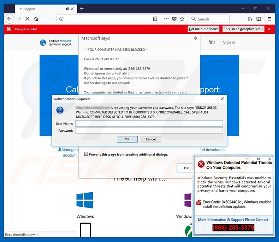Click 'Get me out of here!' button
This screenshot has width=279, height=242.
[x=203, y=29]
